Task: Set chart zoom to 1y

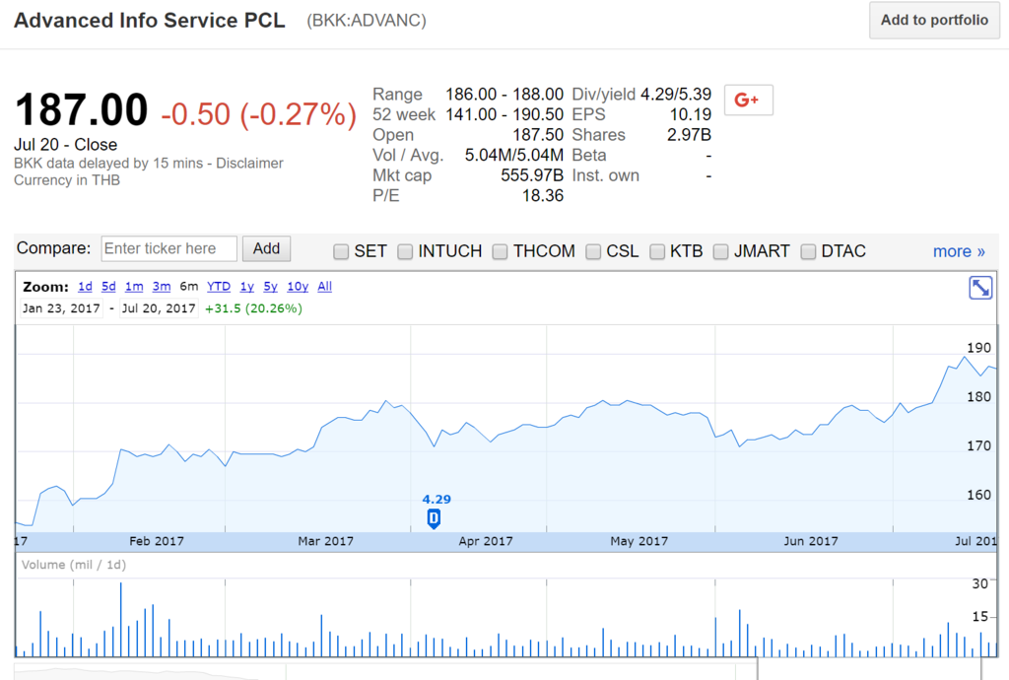Action: 247,286
